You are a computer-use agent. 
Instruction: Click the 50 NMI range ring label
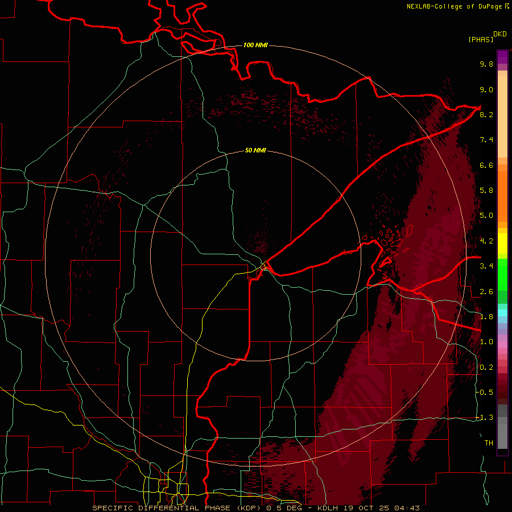[255, 150]
